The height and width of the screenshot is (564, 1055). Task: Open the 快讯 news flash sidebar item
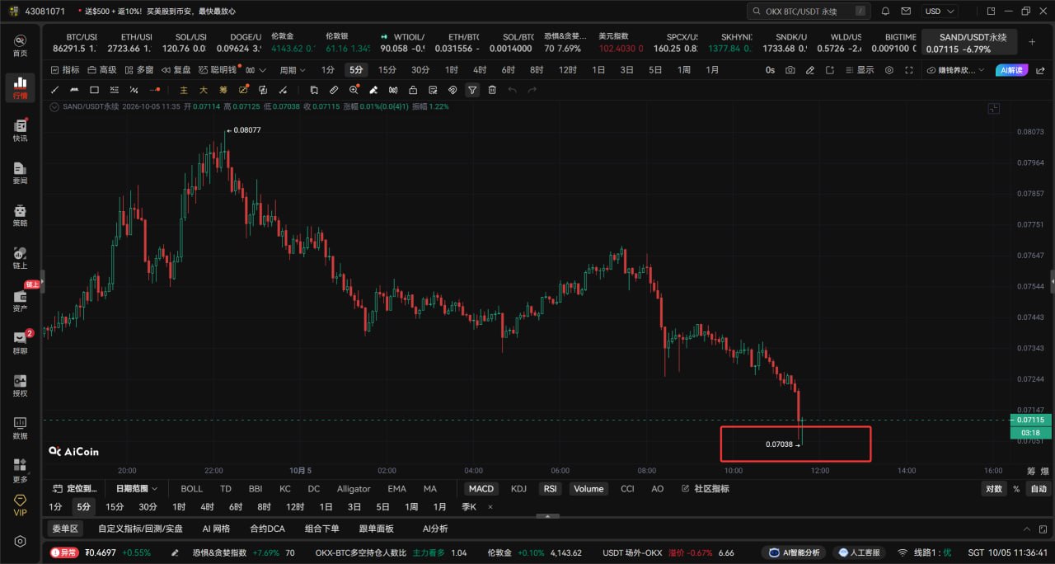pyautogui.click(x=20, y=130)
